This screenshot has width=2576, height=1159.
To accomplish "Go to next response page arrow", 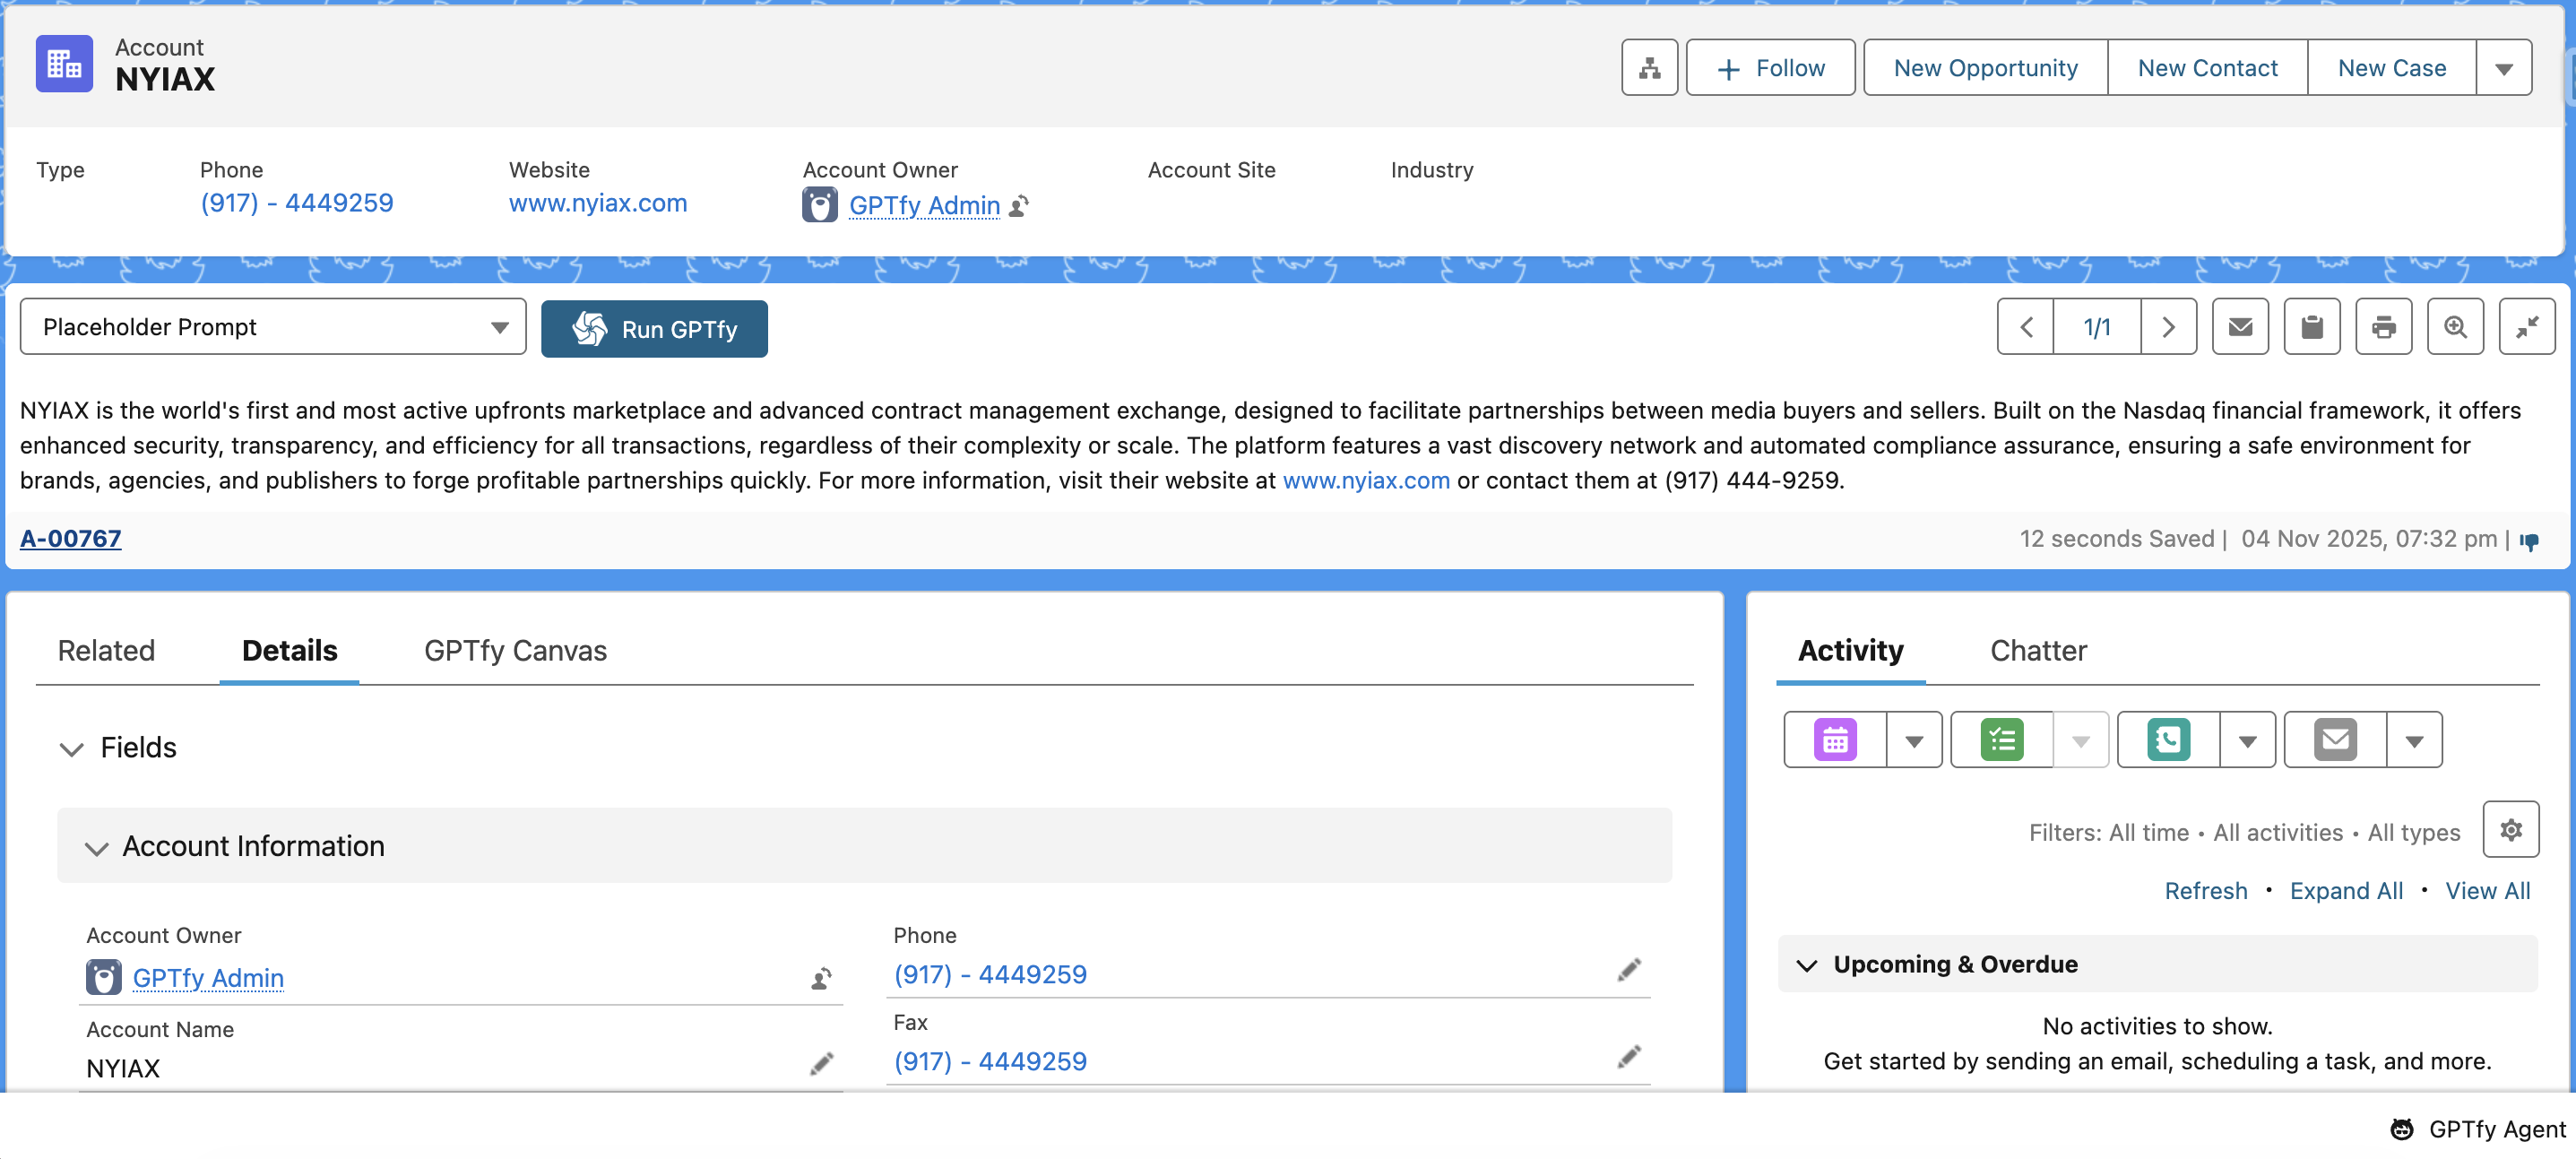I will [x=2168, y=327].
